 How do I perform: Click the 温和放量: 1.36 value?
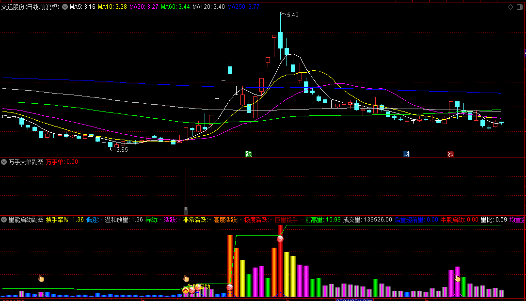[x=124, y=220]
